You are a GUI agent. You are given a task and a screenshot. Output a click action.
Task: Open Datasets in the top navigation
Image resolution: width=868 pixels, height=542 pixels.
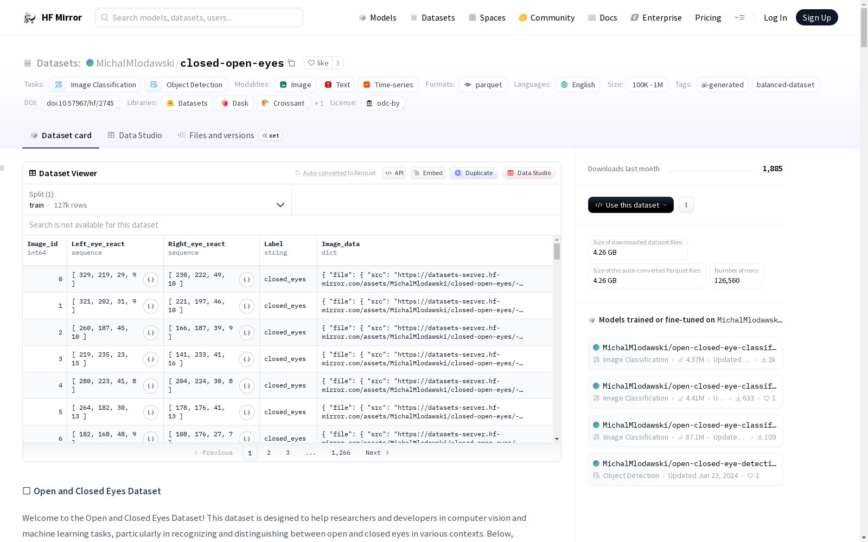(x=432, y=18)
